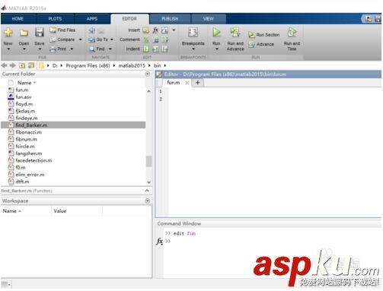
Task: Click the first Comment icon to comment lines
Action: click(146, 40)
